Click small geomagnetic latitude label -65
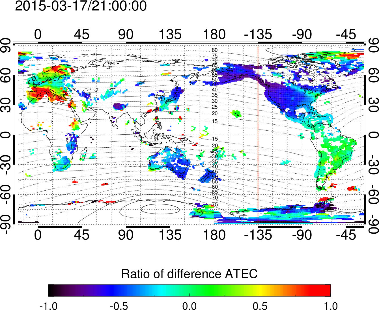The width and height of the screenshot is (379, 310). [x=215, y=192]
